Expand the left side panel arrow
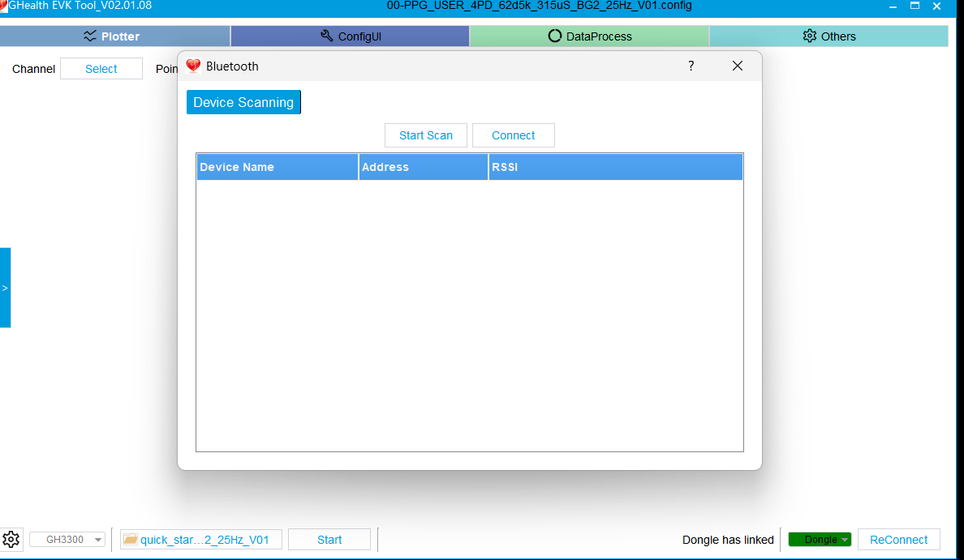 pos(5,288)
